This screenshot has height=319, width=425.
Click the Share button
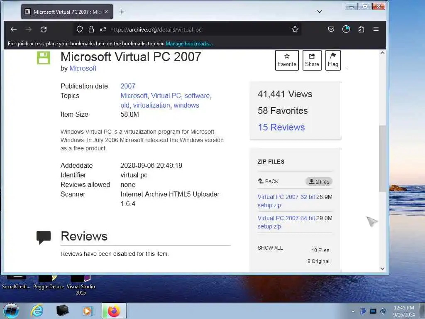tap(312, 60)
